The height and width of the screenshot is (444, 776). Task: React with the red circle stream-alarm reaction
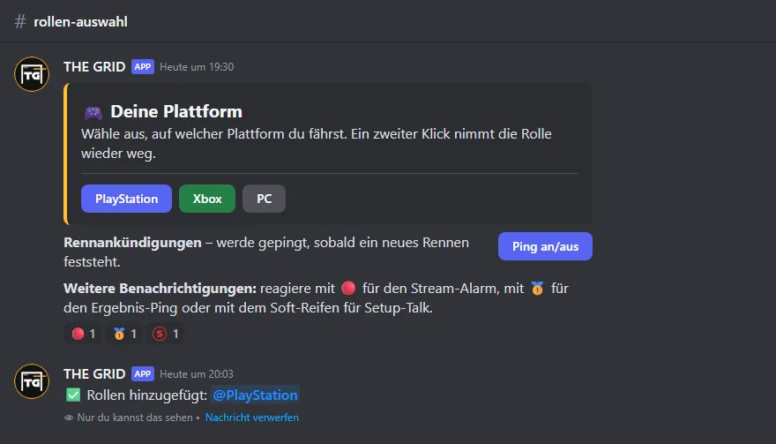pyautogui.click(x=83, y=334)
